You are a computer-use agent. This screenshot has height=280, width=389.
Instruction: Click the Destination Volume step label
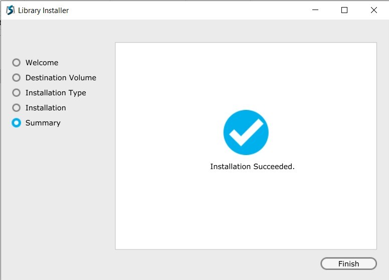61,78
